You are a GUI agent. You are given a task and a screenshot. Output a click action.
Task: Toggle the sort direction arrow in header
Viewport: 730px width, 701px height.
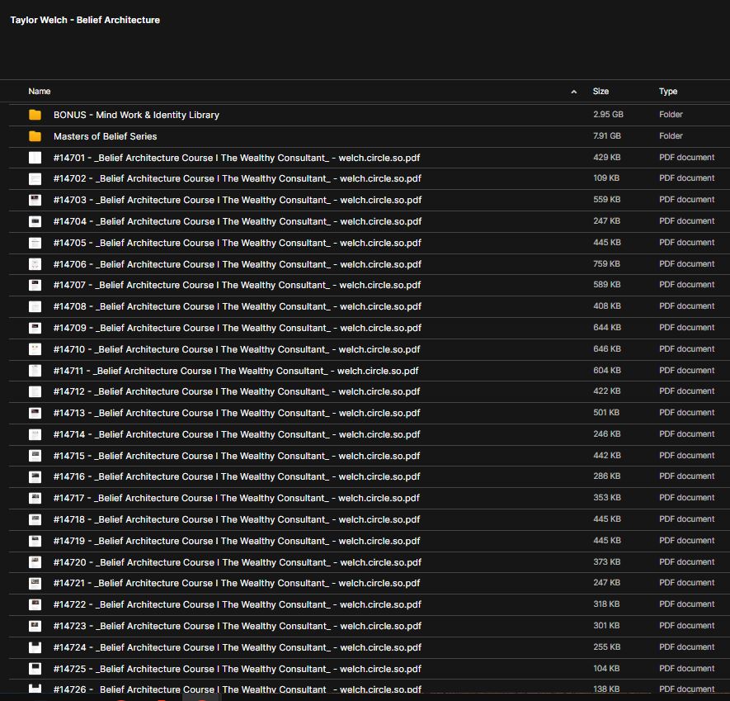pos(574,92)
